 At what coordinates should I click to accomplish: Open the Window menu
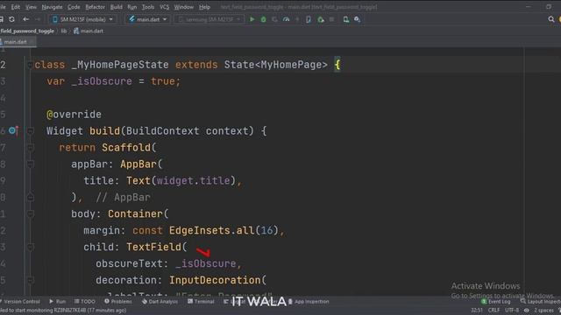click(x=183, y=7)
